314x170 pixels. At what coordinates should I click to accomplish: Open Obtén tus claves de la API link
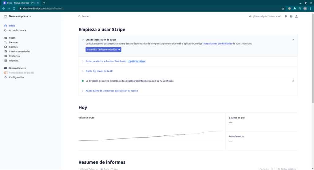(99, 71)
